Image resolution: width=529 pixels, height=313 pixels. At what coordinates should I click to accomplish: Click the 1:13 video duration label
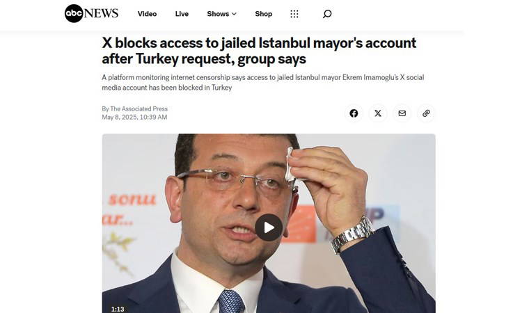(118, 309)
